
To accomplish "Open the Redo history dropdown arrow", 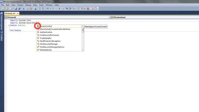I will (56, 9).
